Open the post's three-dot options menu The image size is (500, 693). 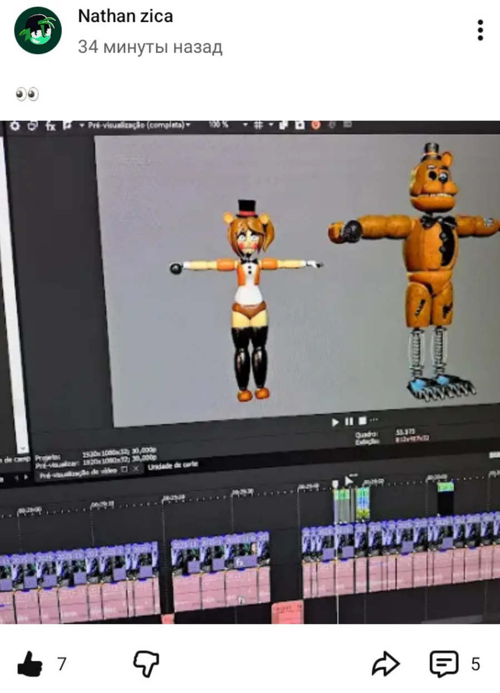point(480,30)
